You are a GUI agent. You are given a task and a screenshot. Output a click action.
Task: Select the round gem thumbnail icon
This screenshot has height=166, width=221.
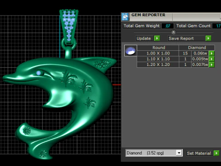coord(130,51)
